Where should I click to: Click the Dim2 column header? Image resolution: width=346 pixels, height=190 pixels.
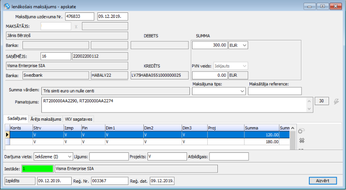click(x=163, y=128)
